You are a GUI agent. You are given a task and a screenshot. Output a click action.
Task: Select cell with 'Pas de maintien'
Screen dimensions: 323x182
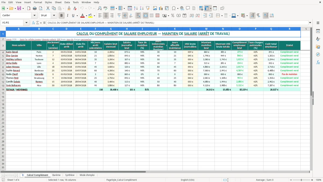coord(289,74)
